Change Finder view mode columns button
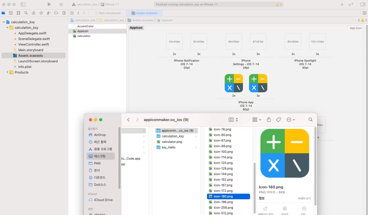 (x=233, y=120)
